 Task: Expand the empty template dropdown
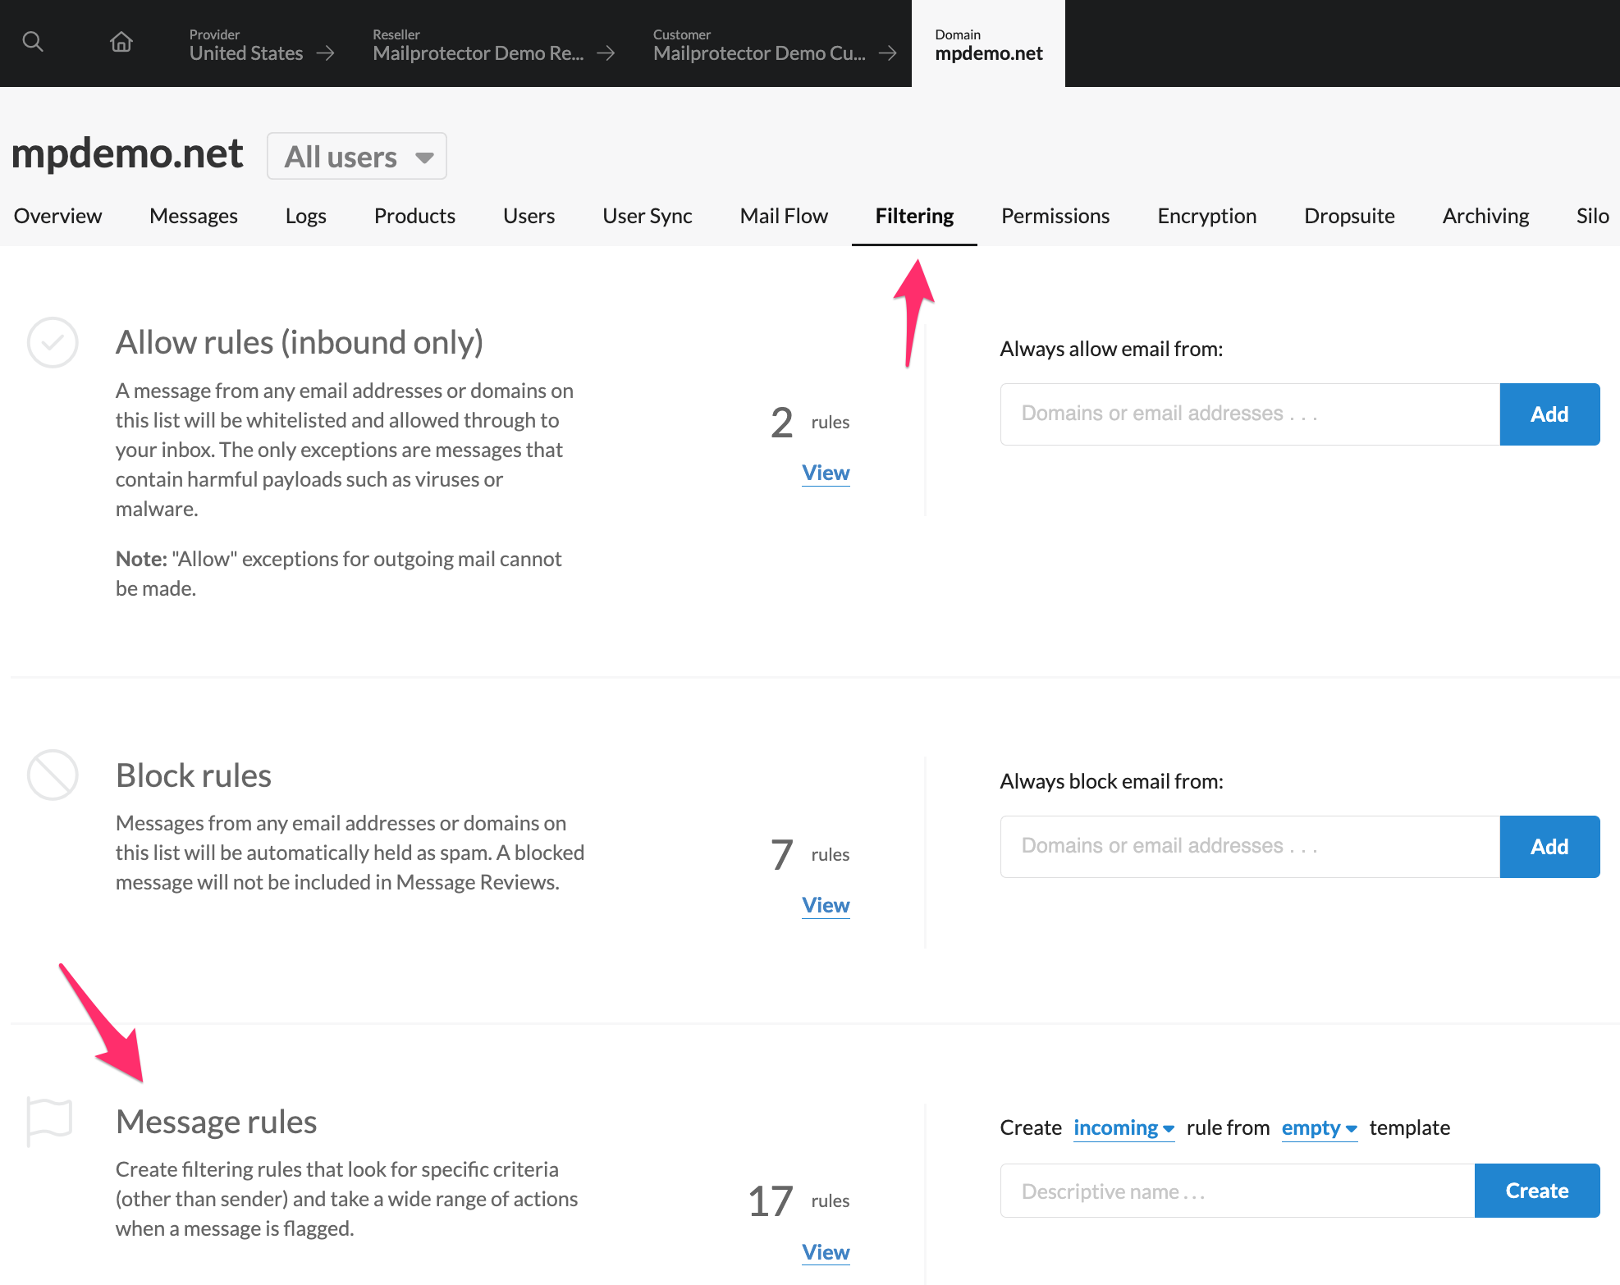(x=1319, y=1128)
